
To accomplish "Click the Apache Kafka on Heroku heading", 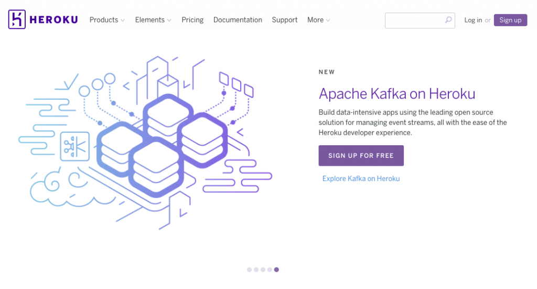I will (x=397, y=94).
